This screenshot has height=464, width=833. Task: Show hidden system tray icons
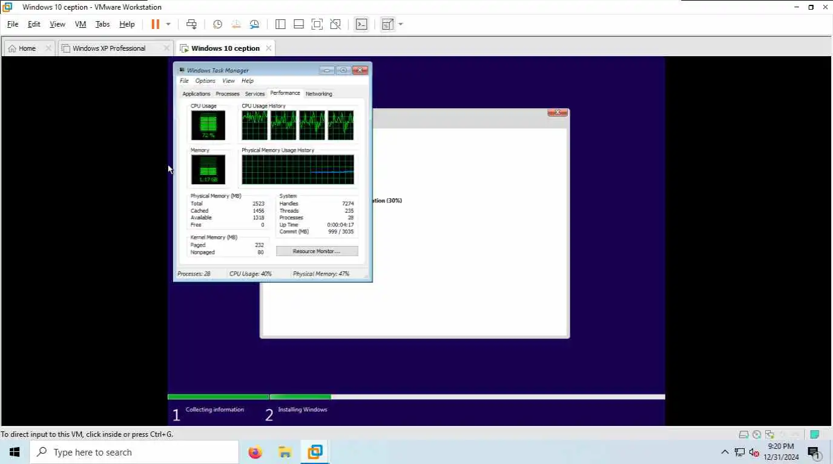(725, 452)
